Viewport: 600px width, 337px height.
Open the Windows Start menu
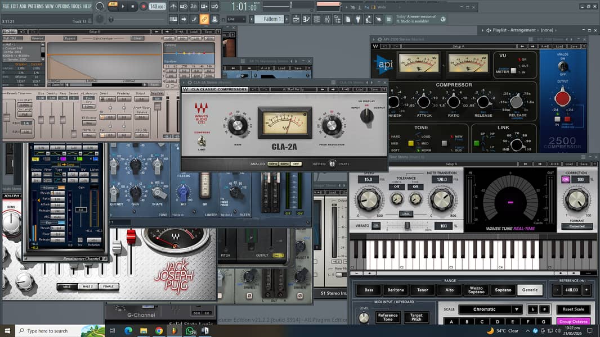point(7,330)
